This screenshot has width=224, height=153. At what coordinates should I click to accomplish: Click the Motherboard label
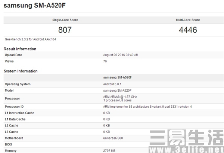pos(14,138)
